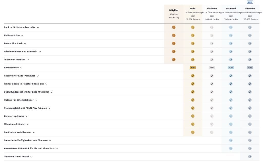Image resolution: width=263 pixels, height=162 pixels.
Task: Select the Titanium tier column header
Action: (250, 8)
